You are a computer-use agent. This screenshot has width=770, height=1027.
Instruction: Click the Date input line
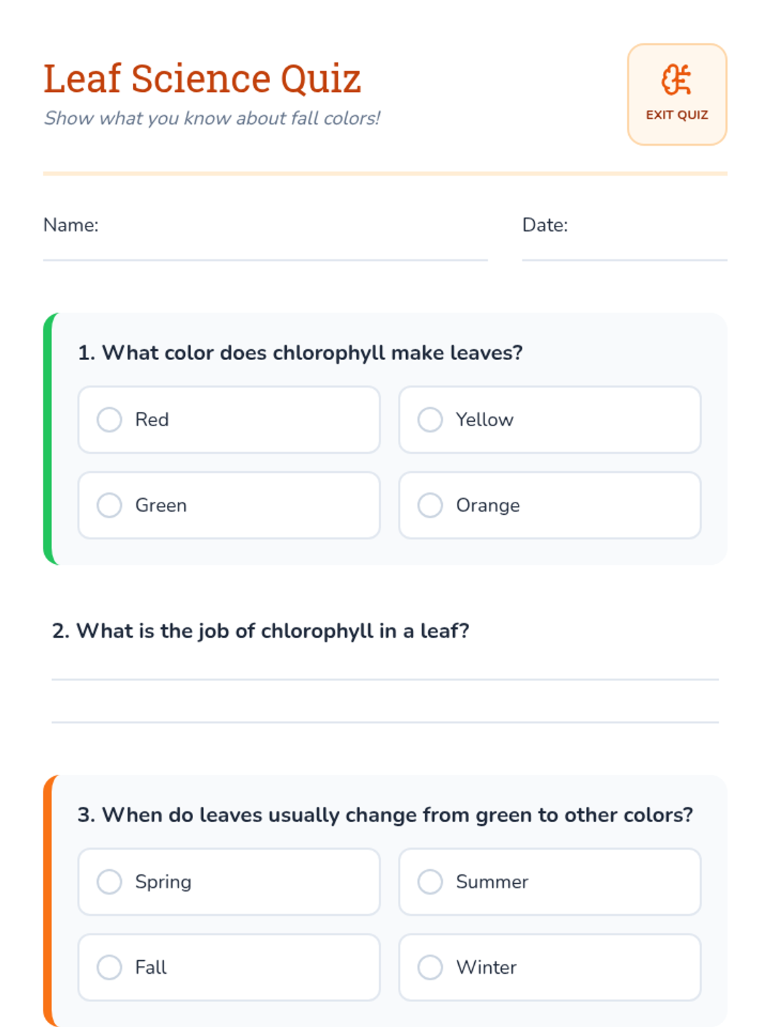tap(624, 247)
